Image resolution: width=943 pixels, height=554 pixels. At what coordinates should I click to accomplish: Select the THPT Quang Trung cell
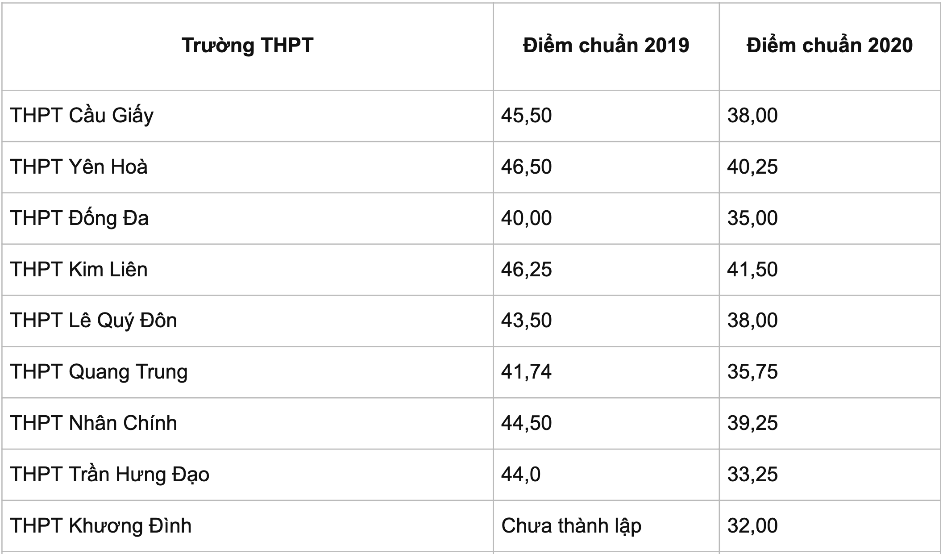pos(99,372)
